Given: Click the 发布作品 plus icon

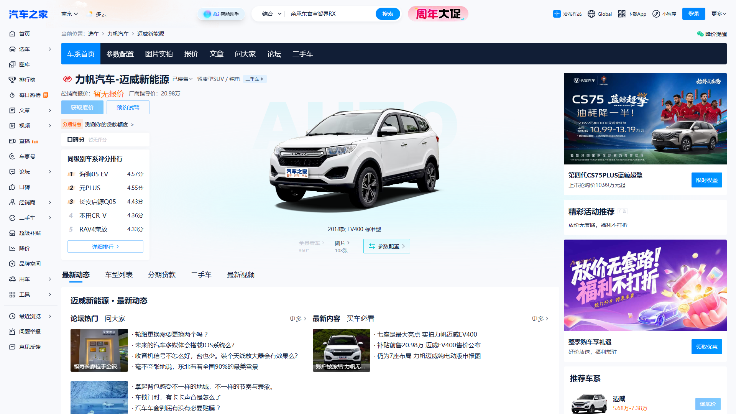Looking at the screenshot, I should coord(557,14).
